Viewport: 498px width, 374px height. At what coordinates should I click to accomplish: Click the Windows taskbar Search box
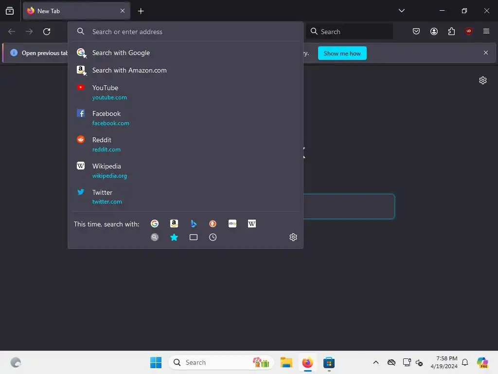tap(221, 362)
